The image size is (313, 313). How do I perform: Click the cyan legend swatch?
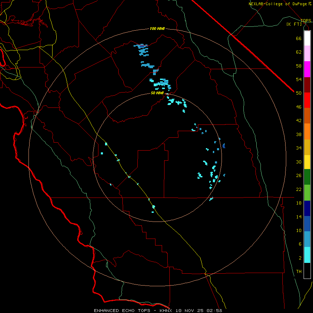click(x=307, y=255)
